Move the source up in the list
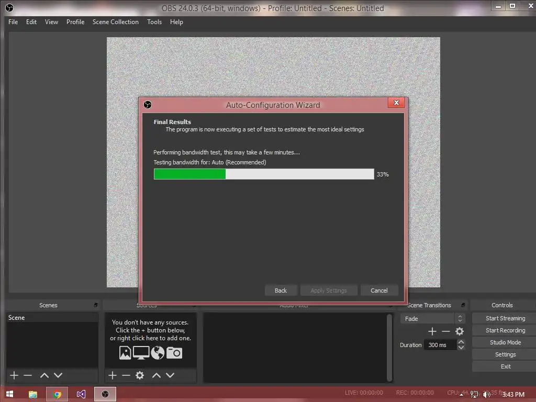 156,375
